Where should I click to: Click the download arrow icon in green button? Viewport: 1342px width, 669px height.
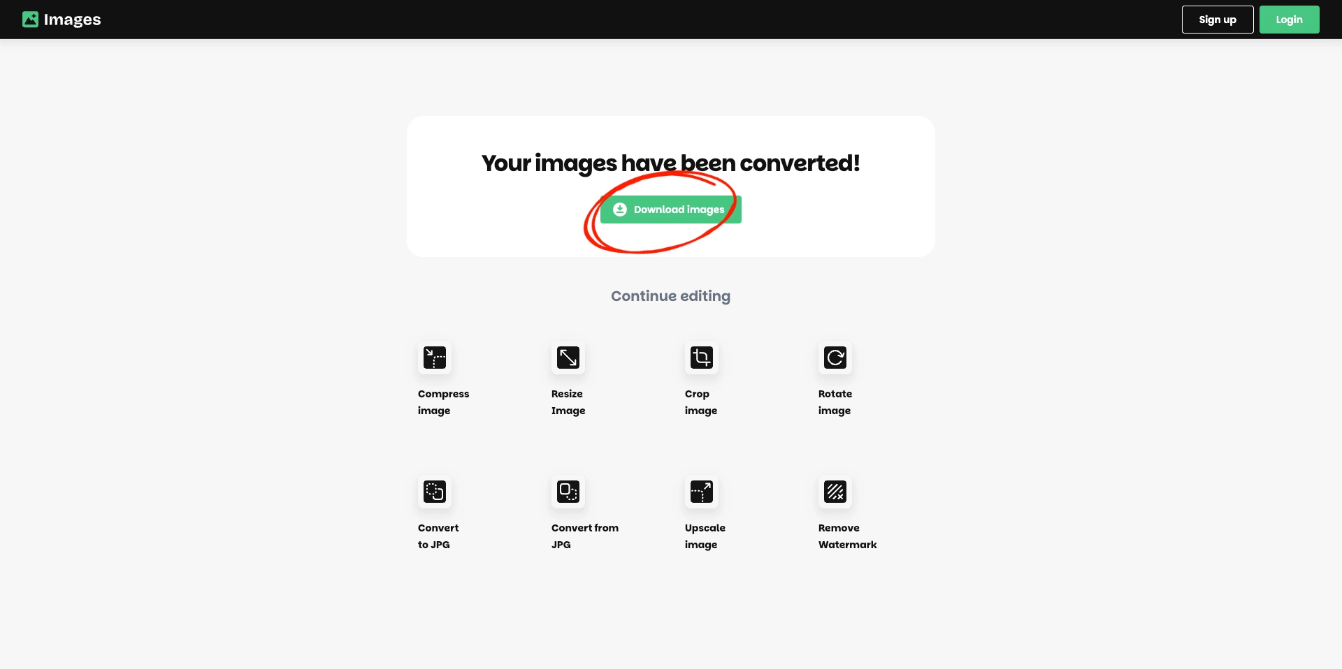(x=620, y=209)
